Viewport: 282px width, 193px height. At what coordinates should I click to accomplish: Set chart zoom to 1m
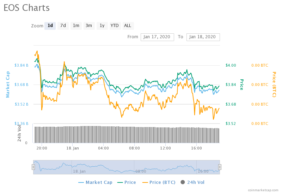coord(76,26)
